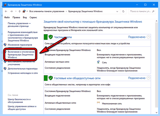Refresh the control panel page
This screenshot has height=116, width=160.
[123, 11]
